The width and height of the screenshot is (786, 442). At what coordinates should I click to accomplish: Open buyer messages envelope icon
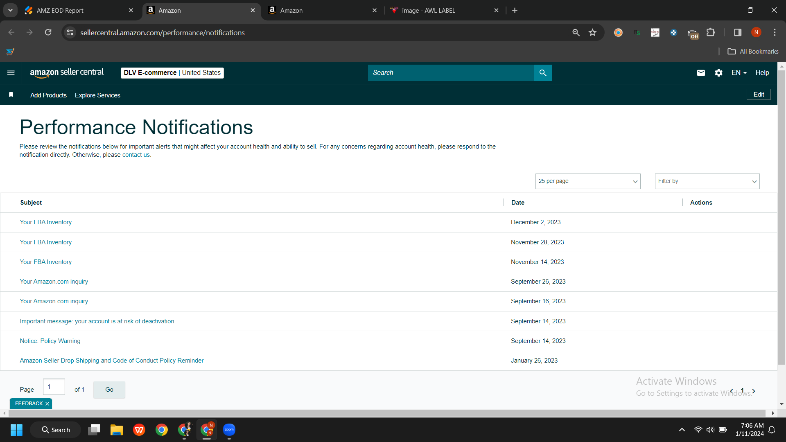click(x=701, y=73)
